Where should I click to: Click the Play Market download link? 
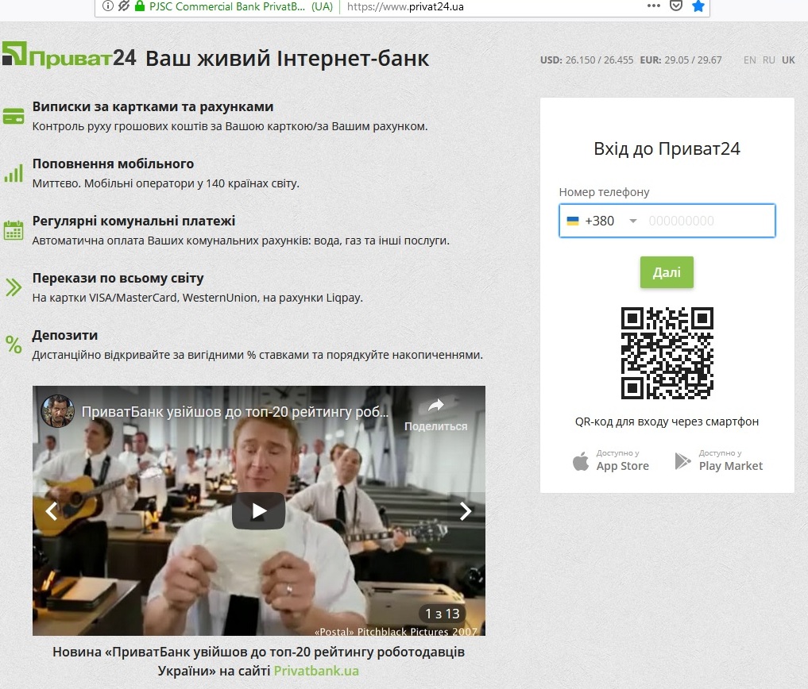(719, 461)
